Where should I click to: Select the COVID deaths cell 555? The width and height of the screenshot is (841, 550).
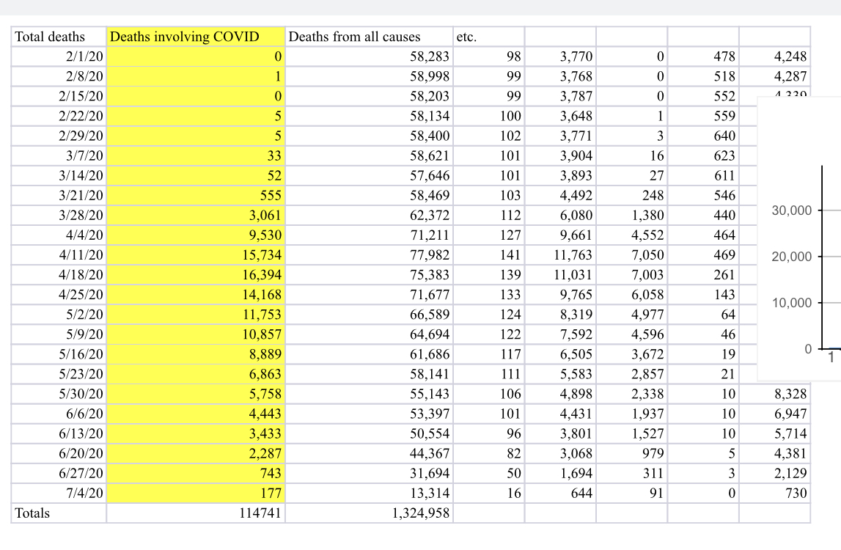[196, 195]
